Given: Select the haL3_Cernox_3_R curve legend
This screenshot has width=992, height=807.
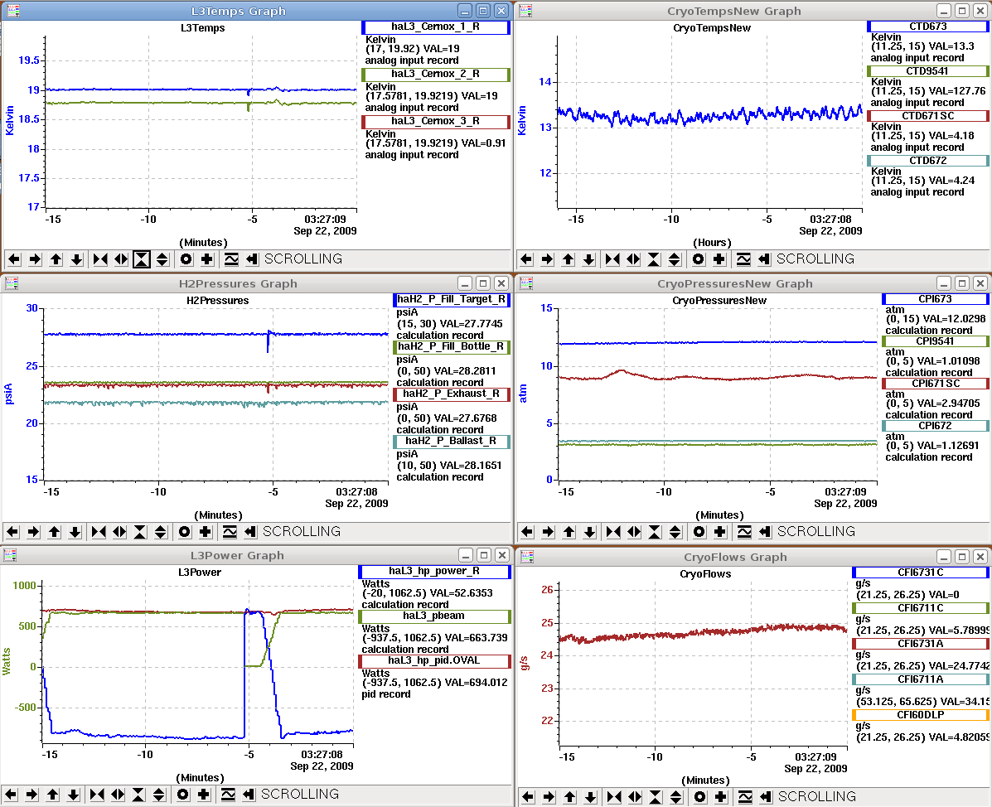Looking at the screenshot, I should [435, 122].
